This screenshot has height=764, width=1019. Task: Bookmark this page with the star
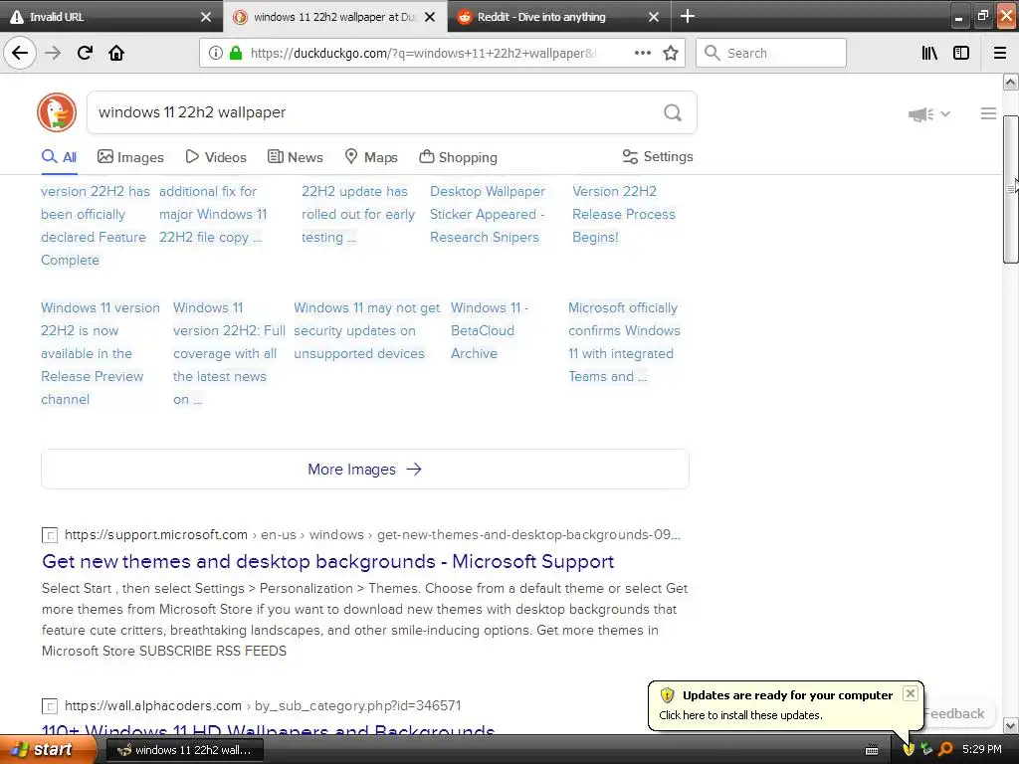[671, 53]
